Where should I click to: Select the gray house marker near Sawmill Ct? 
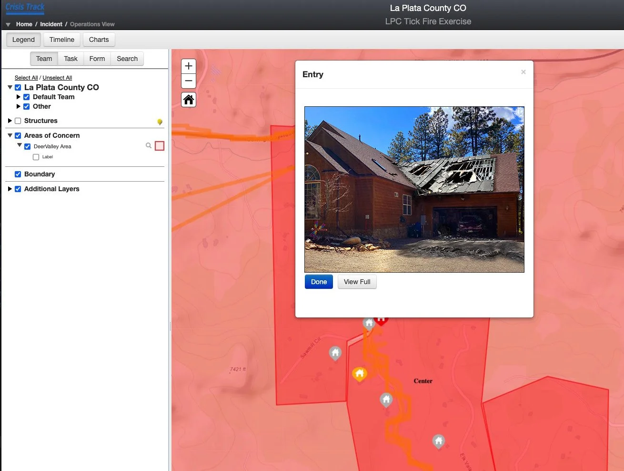click(x=335, y=353)
